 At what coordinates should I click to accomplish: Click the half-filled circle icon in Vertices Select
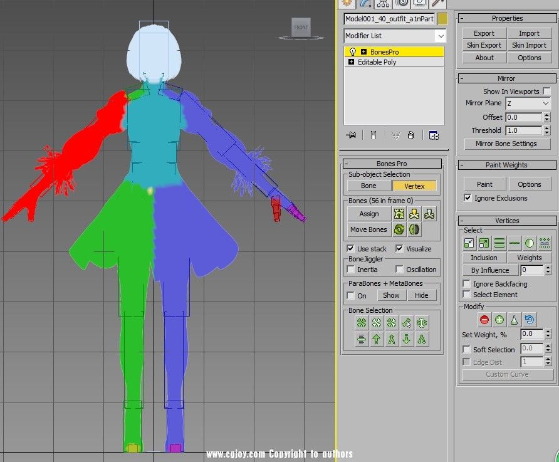point(530,243)
